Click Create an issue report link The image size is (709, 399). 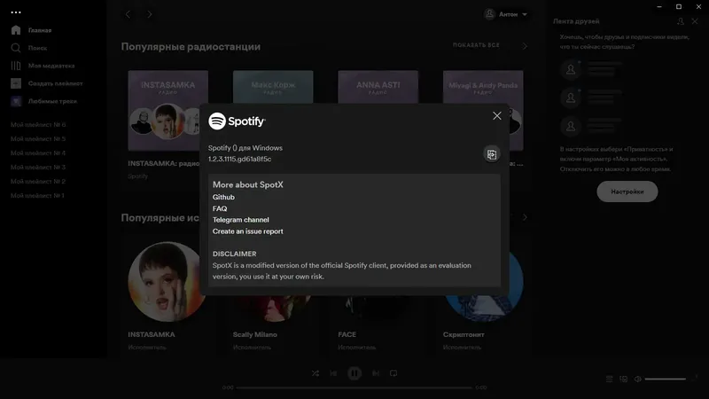248,231
